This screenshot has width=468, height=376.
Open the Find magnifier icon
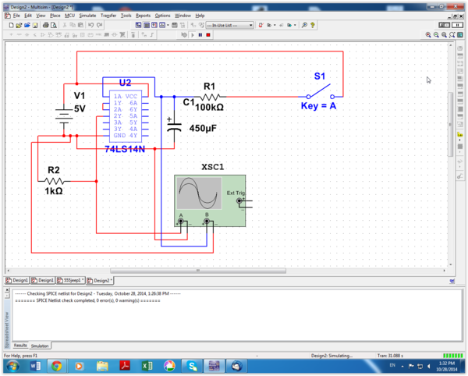coord(304,25)
